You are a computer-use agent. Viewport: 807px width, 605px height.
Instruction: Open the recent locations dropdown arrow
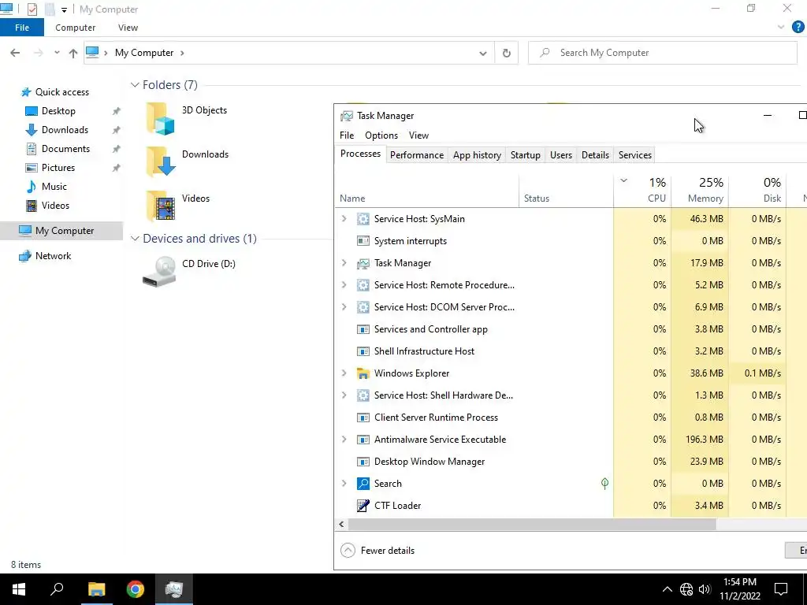57,53
